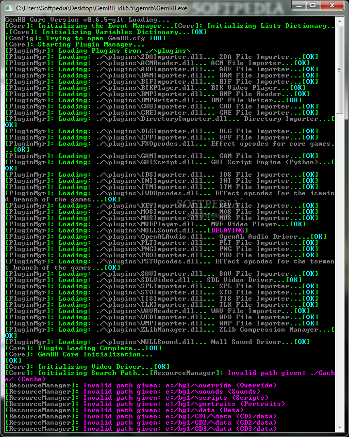Click the invalid path '(CD3/data)' line
This screenshot has width=349, height=437.
point(141,429)
